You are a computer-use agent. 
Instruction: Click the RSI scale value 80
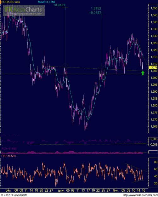[155, 162]
